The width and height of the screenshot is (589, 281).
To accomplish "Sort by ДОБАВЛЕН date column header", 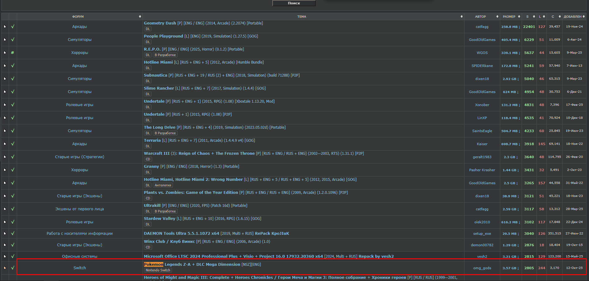I will tap(574, 16).
